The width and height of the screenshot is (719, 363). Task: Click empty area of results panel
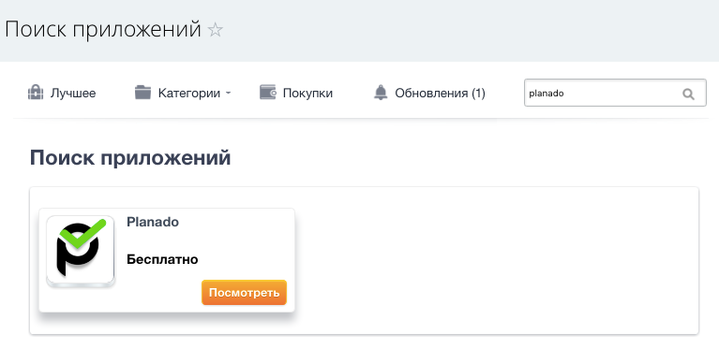point(495,261)
